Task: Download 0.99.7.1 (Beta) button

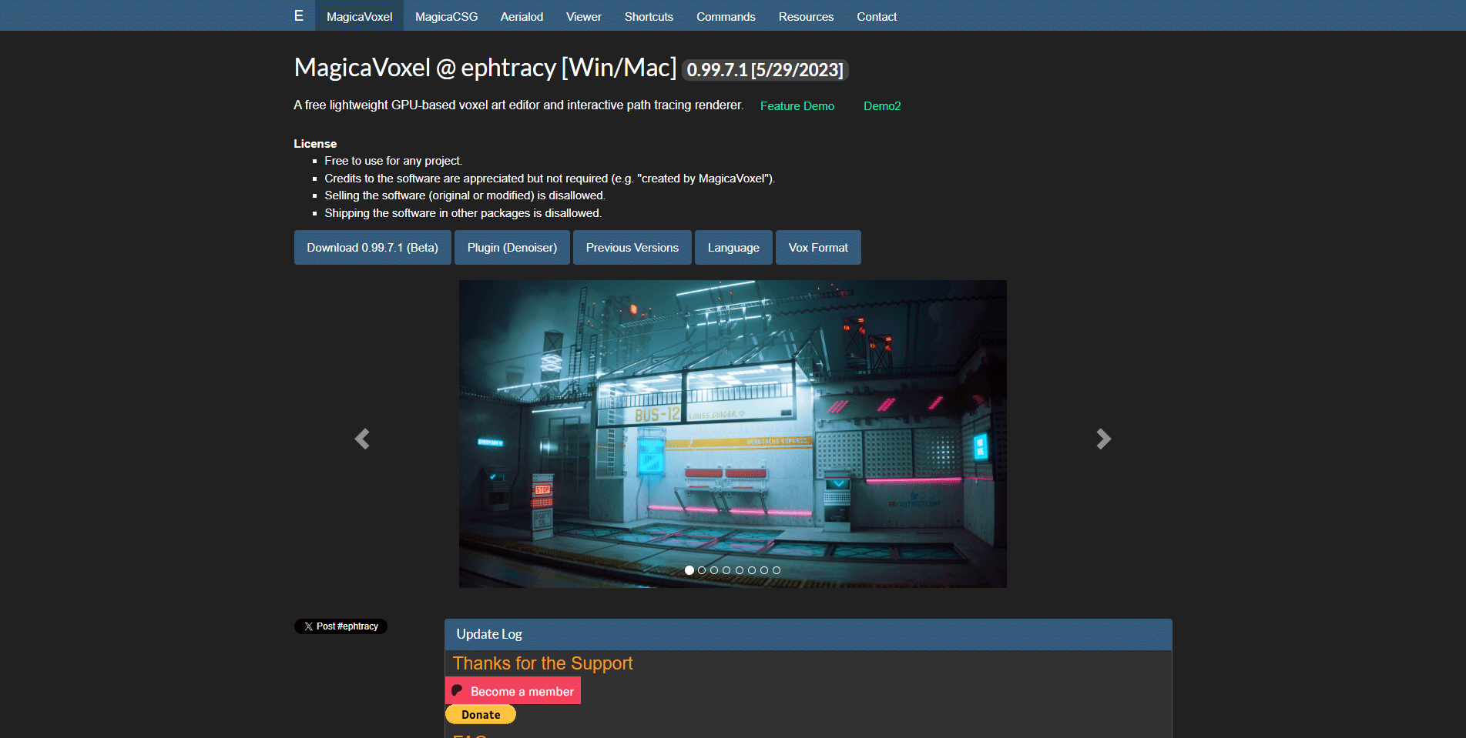Action: [x=372, y=248]
